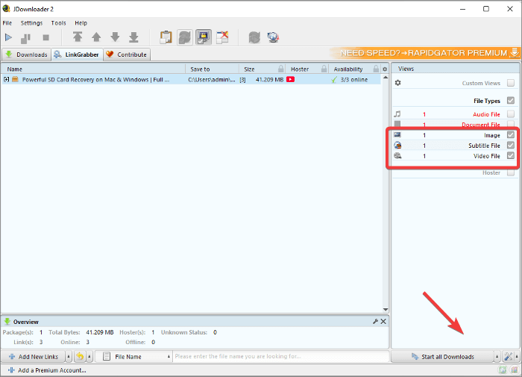The image size is (522, 377).
Task: Expand the SD Card Recovery package row
Action: pos(7,79)
